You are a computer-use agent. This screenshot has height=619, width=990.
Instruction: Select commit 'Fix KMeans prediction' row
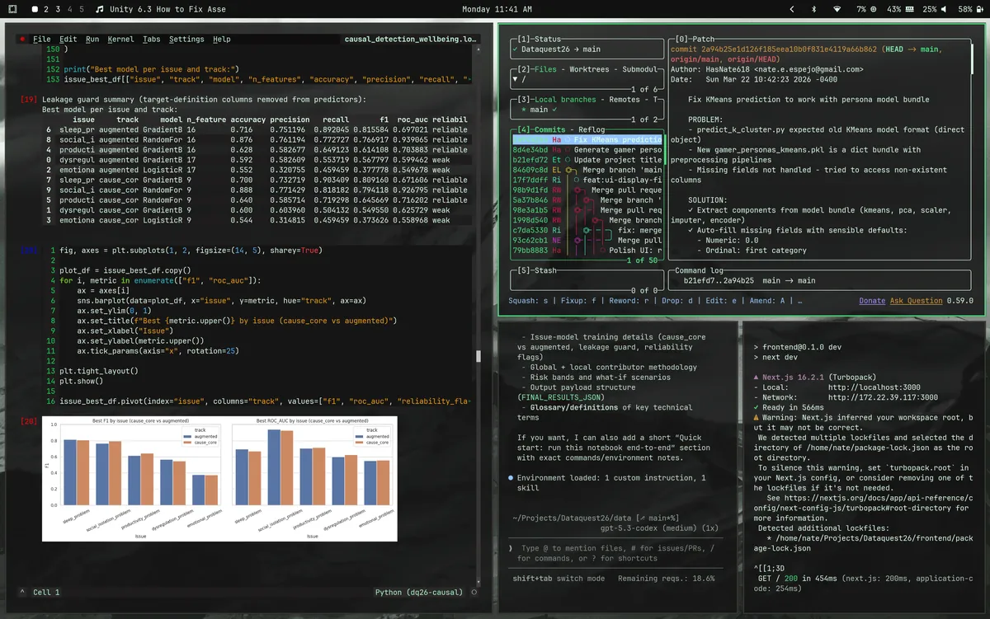pyautogui.click(x=587, y=139)
